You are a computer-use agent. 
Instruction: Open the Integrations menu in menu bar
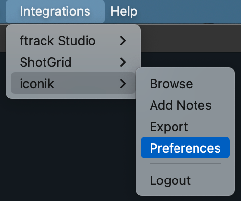click(55, 11)
